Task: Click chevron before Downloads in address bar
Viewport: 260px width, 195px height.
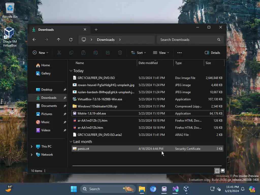Action: [x=91, y=40]
